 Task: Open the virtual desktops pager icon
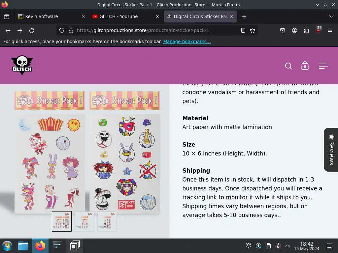coord(75,246)
